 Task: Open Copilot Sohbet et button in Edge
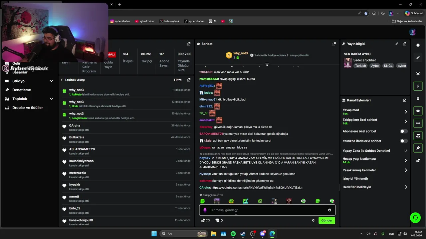coord(413,13)
